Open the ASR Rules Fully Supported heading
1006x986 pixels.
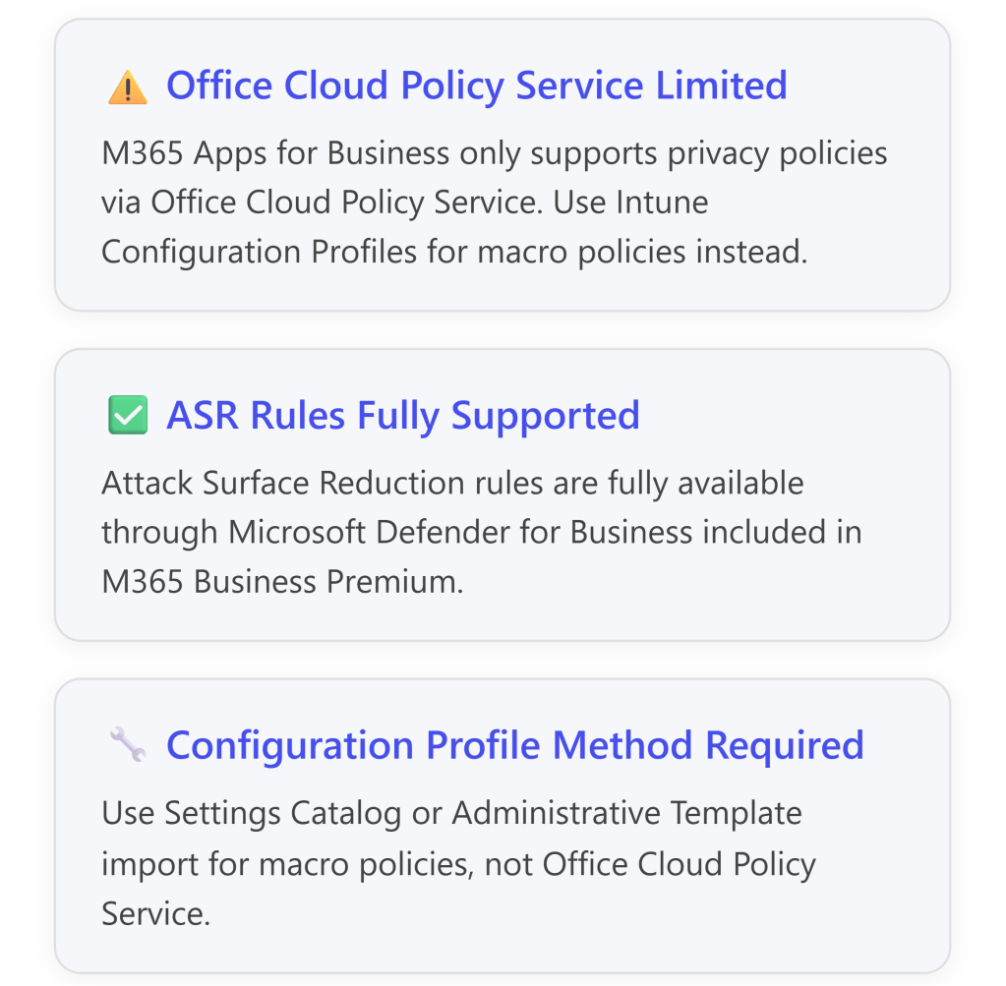point(402,416)
